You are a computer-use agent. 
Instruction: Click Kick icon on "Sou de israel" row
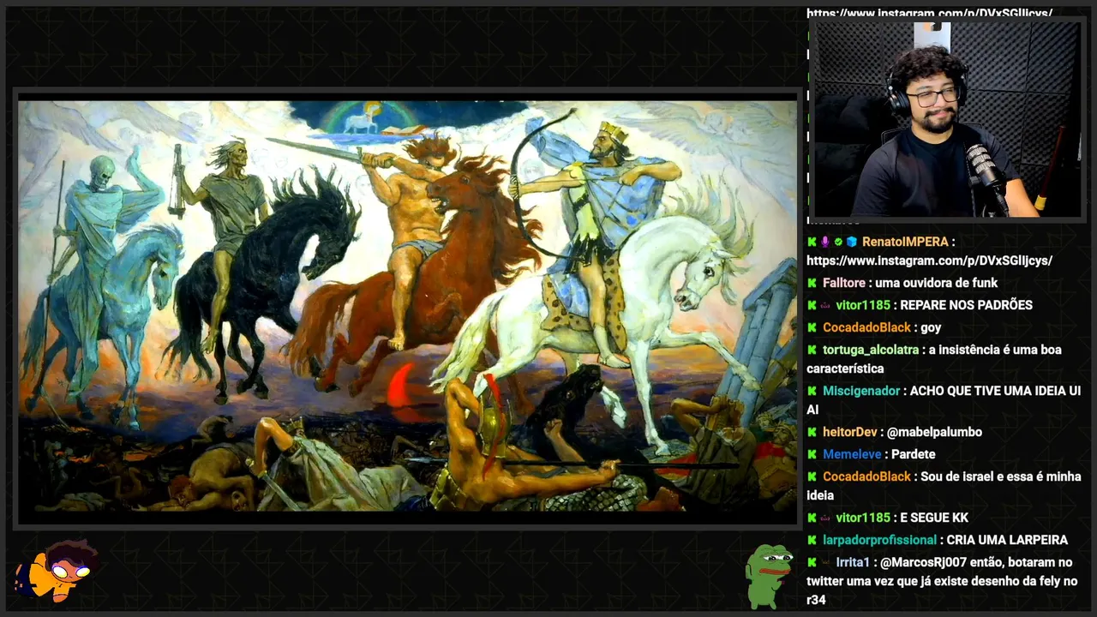pyautogui.click(x=812, y=476)
